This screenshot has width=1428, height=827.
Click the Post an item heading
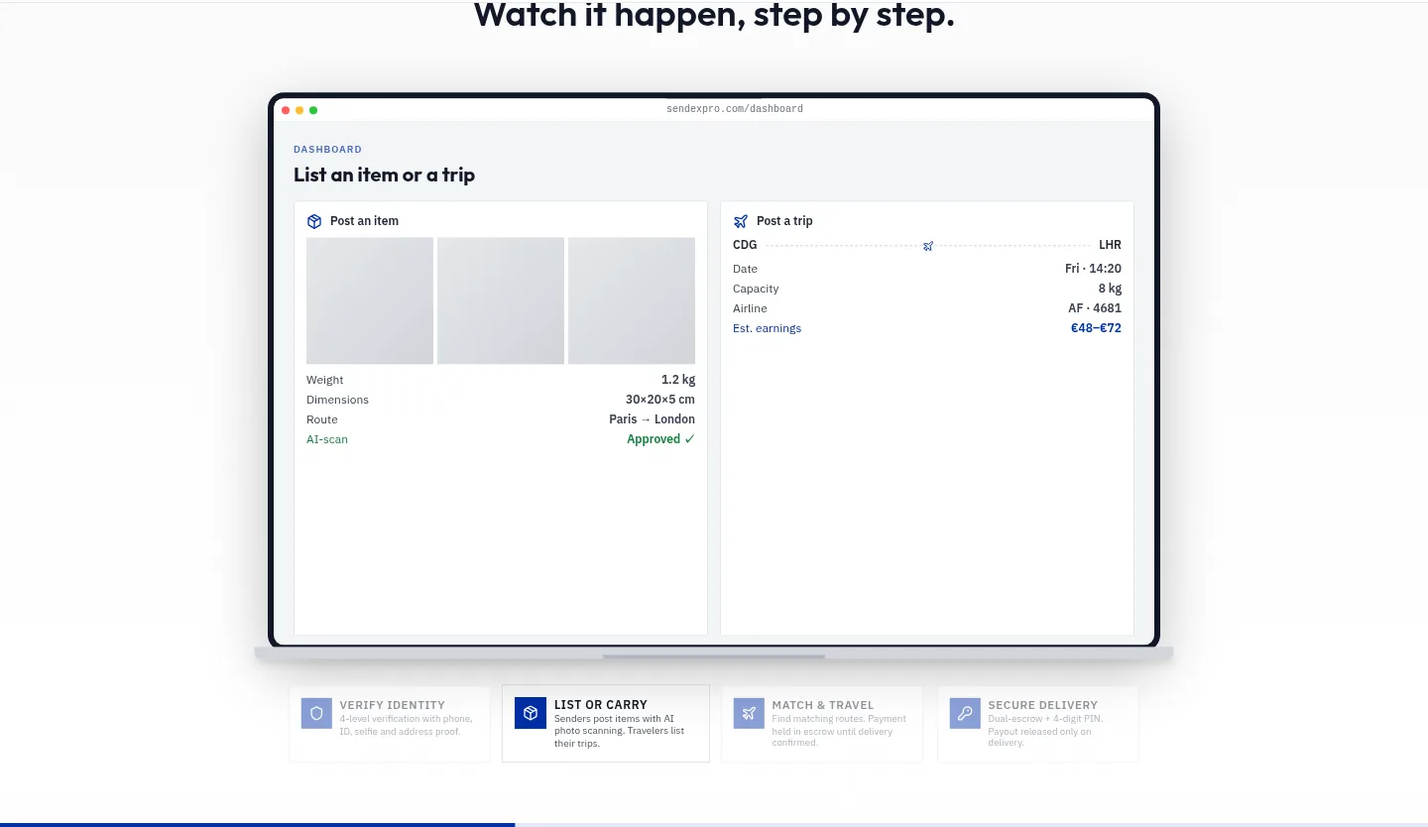(x=364, y=221)
